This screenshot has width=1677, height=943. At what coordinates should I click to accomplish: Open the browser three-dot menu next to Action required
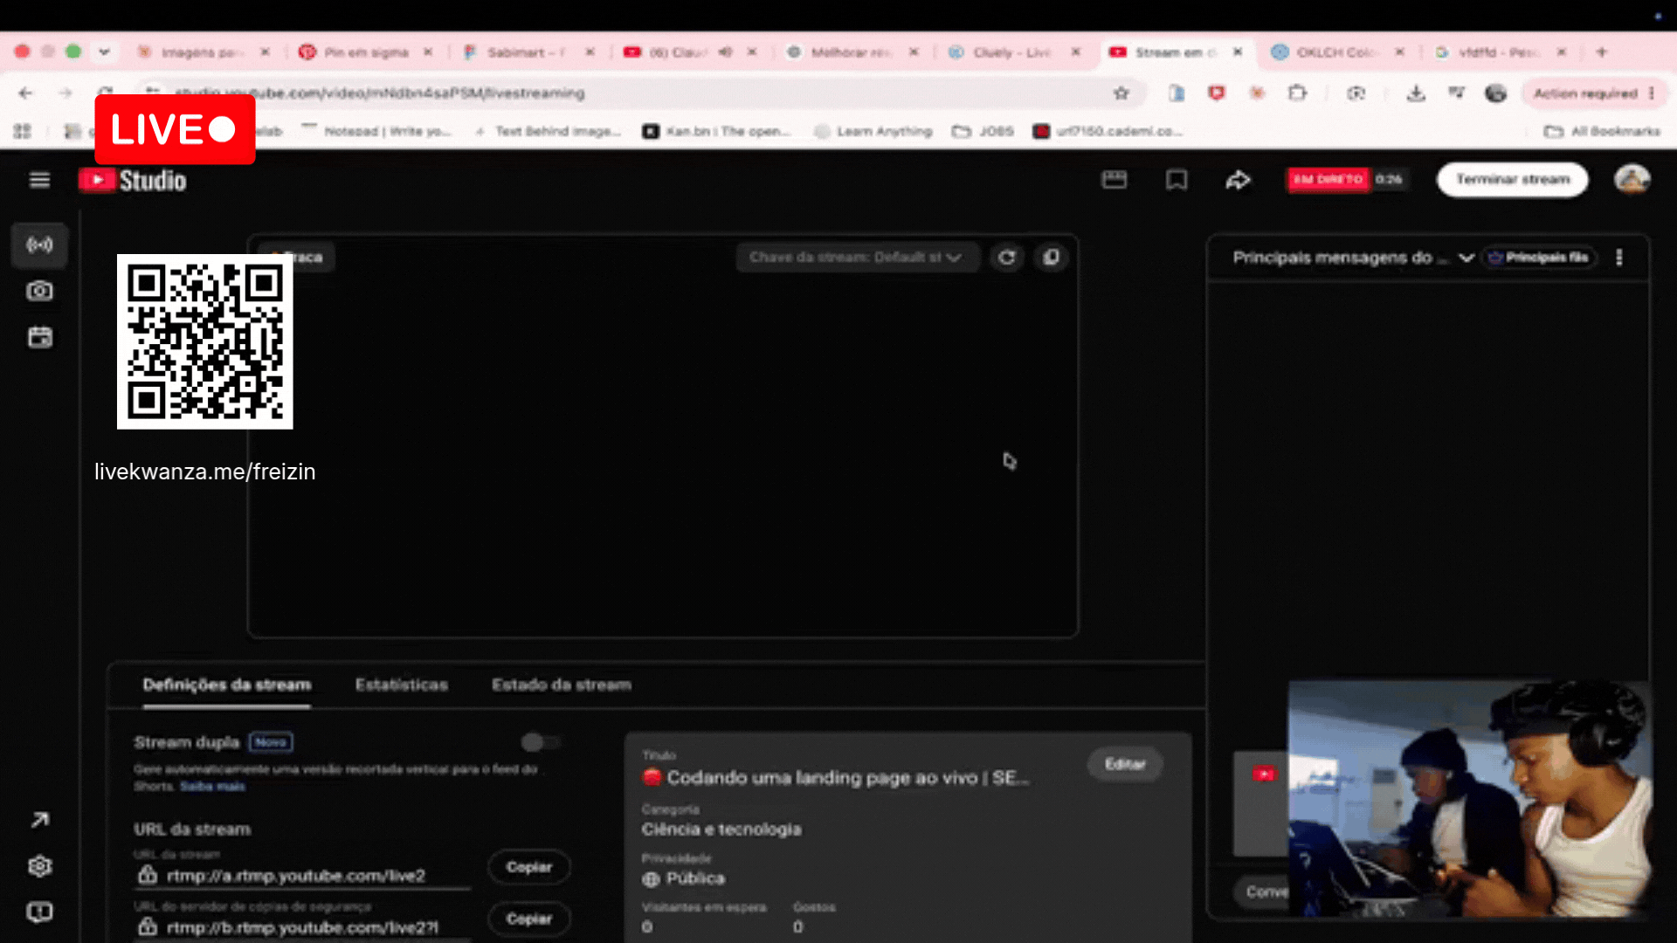pos(1652,93)
